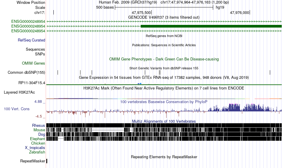Open the GENCODE V49lift37 track title
The width and height of the screenshot is (282, 168).
pos(164,17)
